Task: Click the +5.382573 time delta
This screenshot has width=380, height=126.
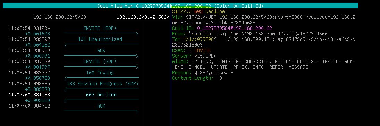Action: [37, 90]
